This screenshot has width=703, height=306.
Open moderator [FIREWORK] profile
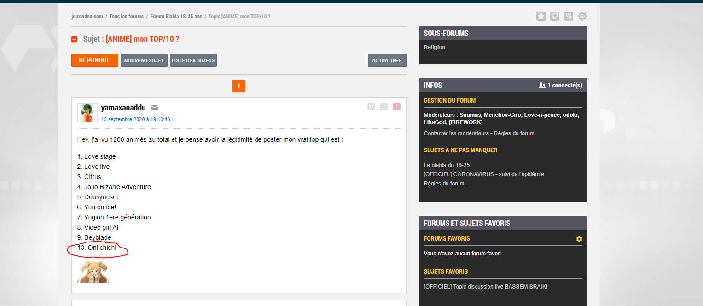coord(466,122)
